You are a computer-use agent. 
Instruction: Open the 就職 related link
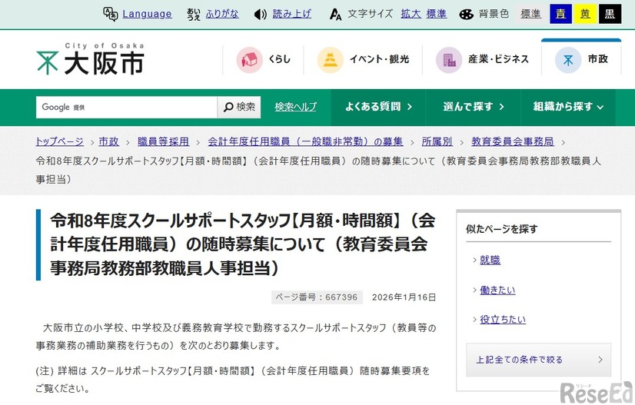point(490,260)
